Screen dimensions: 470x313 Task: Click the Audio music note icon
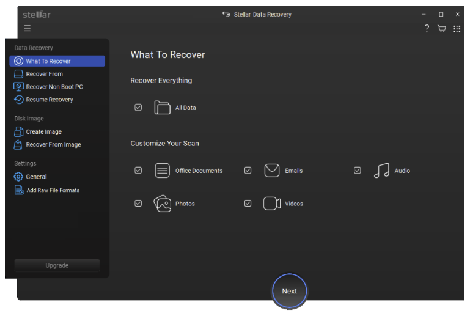[381, 171]
